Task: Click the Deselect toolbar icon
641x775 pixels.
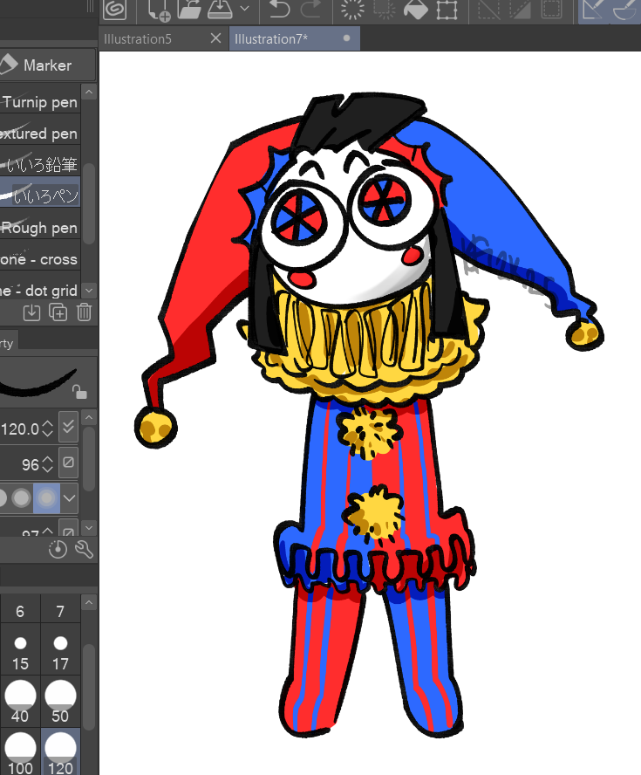Action: 489,9
